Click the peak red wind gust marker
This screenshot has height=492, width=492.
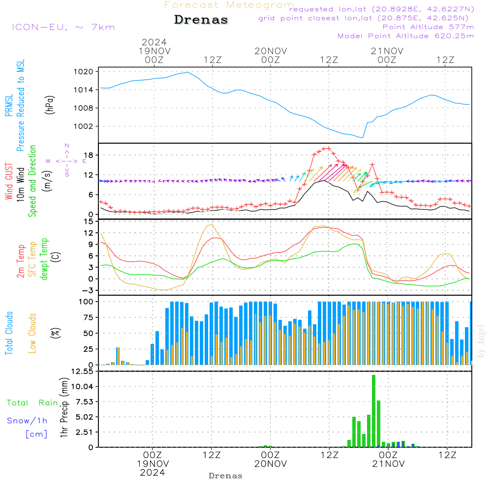(x=326, y=149)
